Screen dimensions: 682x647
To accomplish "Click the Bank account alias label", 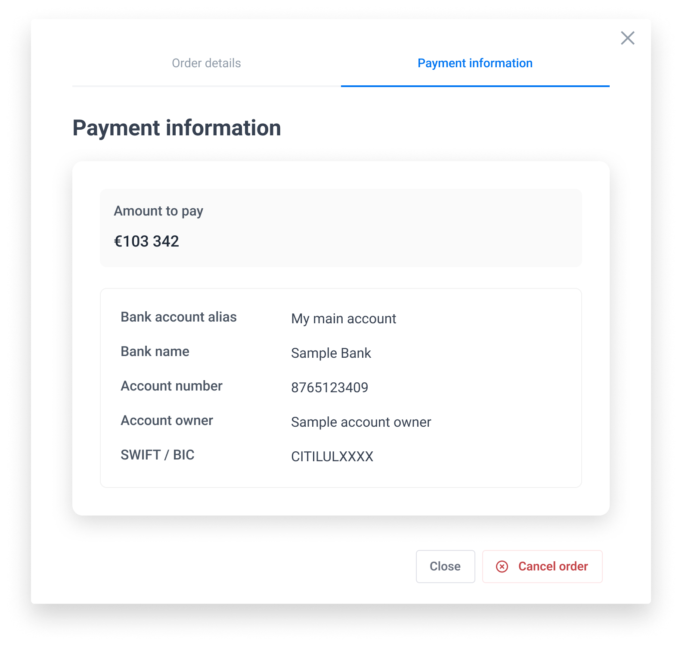I will pyautogui.click(x=179, y=317).
